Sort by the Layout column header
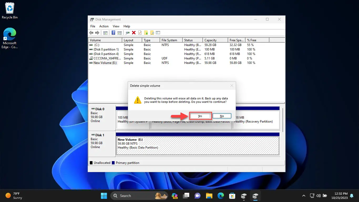This screenshot has width=359, height=202. click(x=132, y=40)
